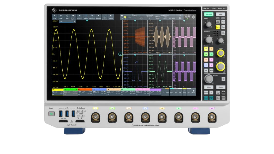Take a Screen Capture with camera icon
This screenshot has width=274, height=154.
pos(73,17)
